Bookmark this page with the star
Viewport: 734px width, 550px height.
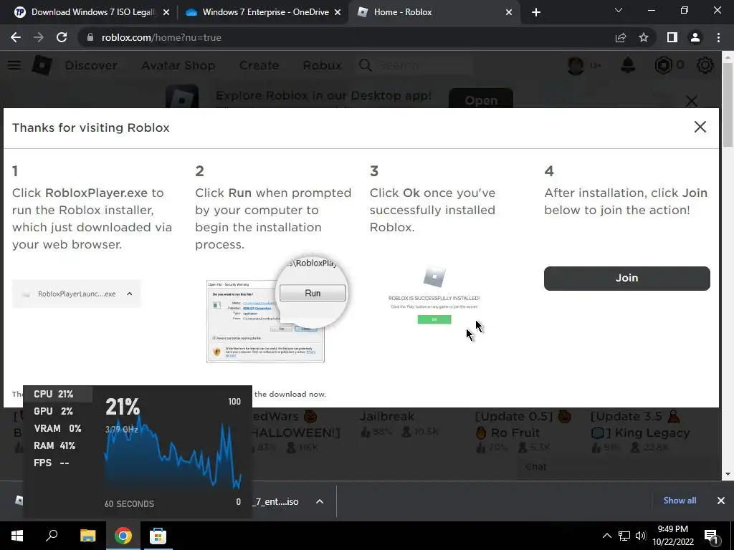click(644, 37)
